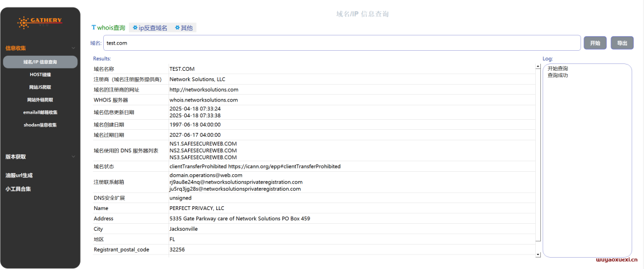Select 开始查询 line in the log
The height and width of the screenshot is (269, 644).
[558, 69]
